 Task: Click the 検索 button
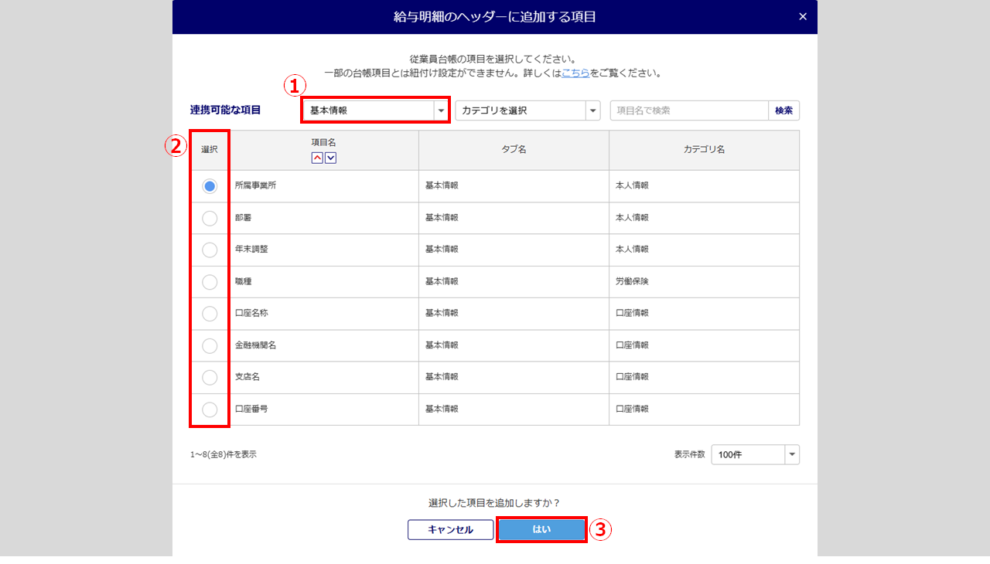point(783,110)
